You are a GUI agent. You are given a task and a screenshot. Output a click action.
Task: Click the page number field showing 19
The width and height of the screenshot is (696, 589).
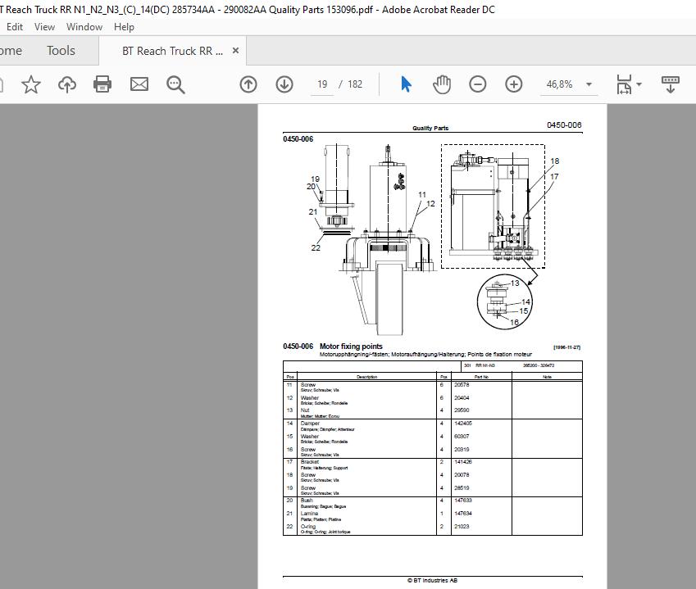tap(322, 84)
